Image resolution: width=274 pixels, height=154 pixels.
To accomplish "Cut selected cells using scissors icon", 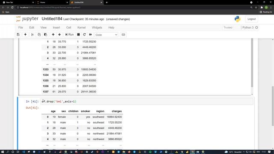I will (x=33, y=35).
